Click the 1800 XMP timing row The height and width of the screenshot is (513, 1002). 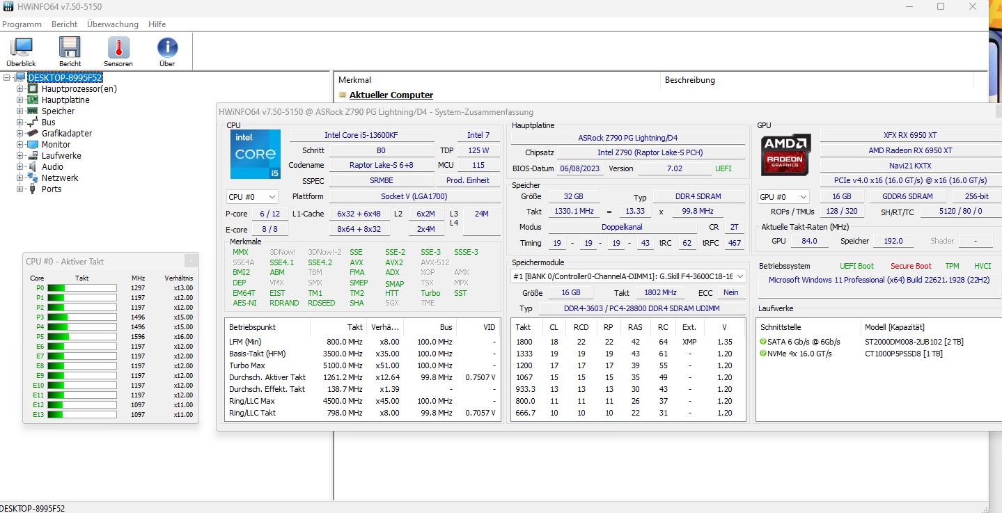coord(628,342)
